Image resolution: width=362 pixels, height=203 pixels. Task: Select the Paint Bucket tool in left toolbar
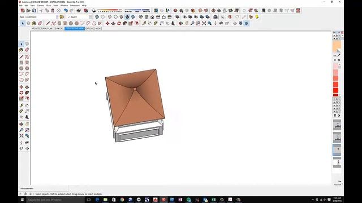(21, 50)
